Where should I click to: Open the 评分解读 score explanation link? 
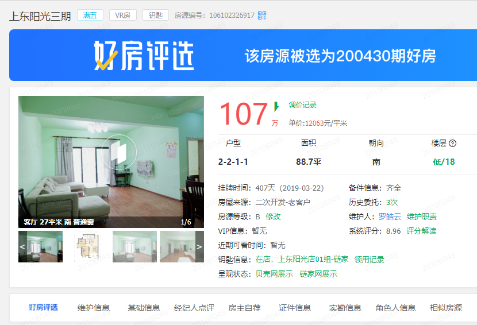[x=421, y=231]
